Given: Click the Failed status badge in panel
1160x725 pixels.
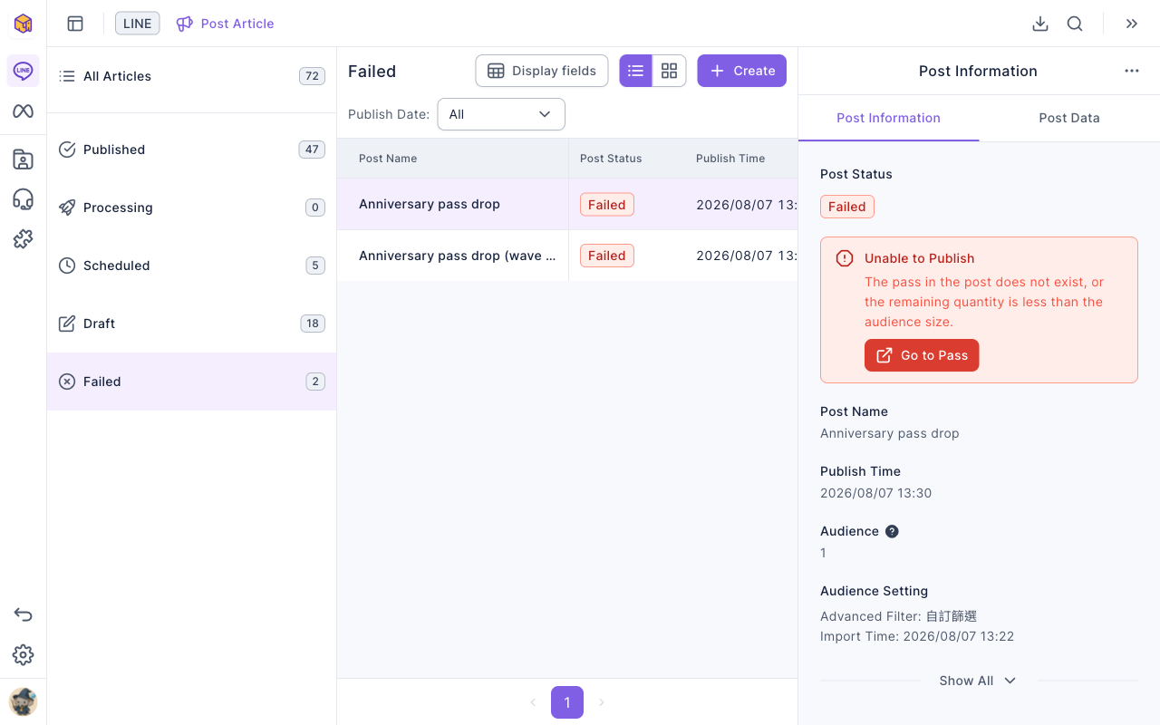Looking at the screenshot, I should (x=847, y=207).
